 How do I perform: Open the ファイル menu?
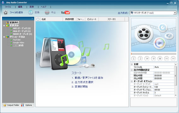coord(8,7)
